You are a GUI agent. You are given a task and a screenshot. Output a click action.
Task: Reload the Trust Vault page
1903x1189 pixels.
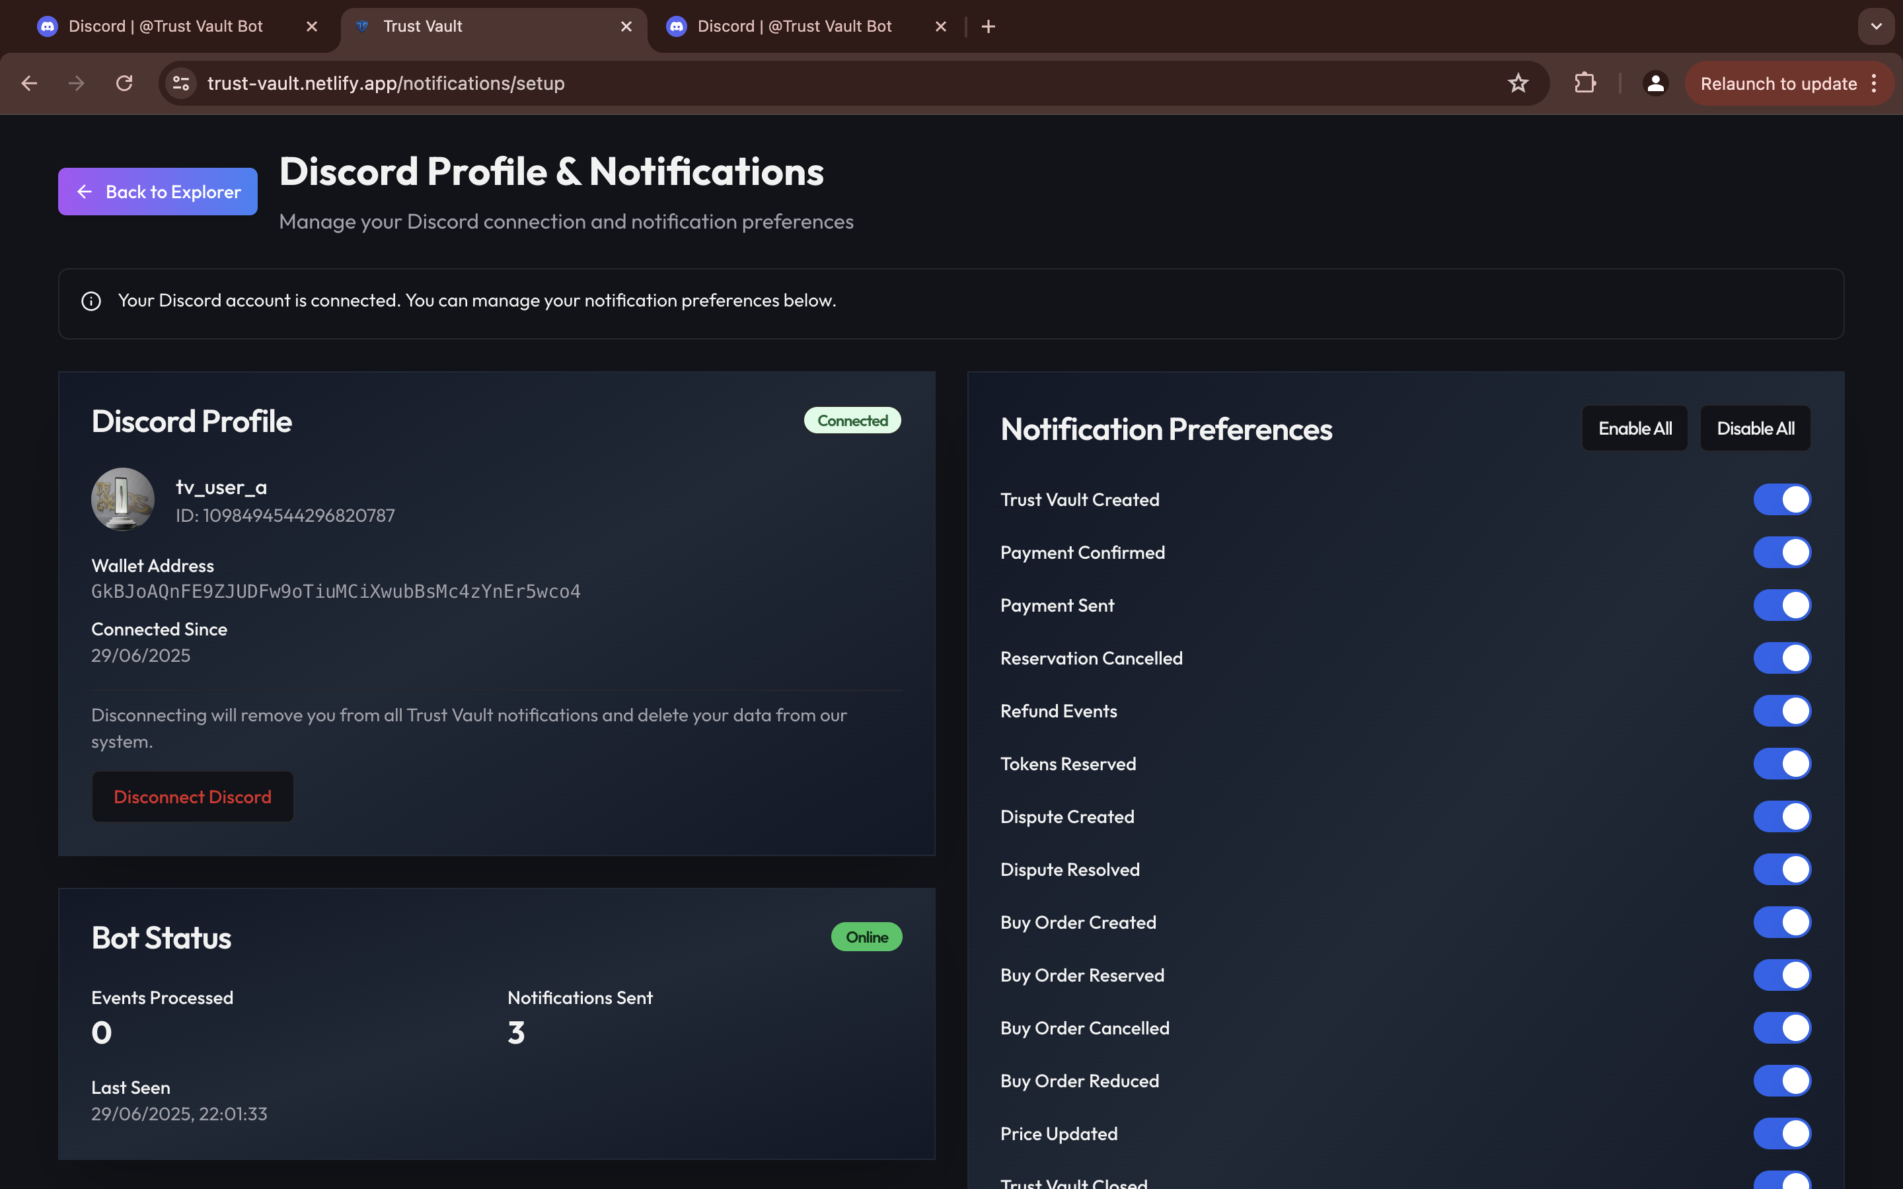[x=124, y=83]
